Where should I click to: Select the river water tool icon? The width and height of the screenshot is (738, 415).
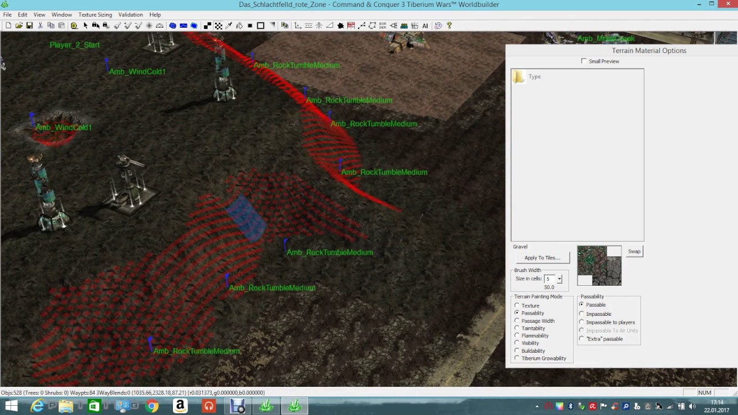tap(183, 25)
